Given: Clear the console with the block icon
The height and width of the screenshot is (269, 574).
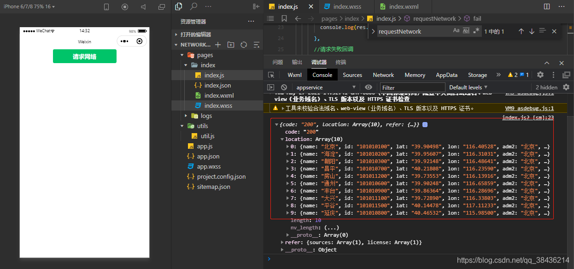Looking at the screenshot, I should point(284,87).
